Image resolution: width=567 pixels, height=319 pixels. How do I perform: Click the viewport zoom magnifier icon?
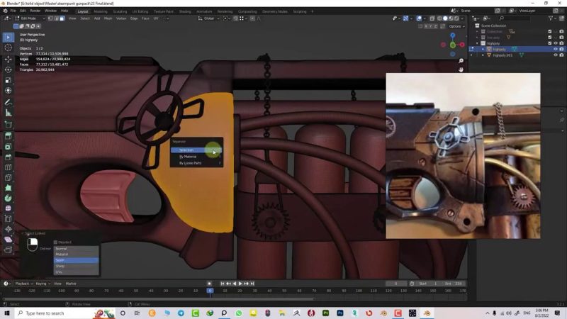[x=461, y=61]
